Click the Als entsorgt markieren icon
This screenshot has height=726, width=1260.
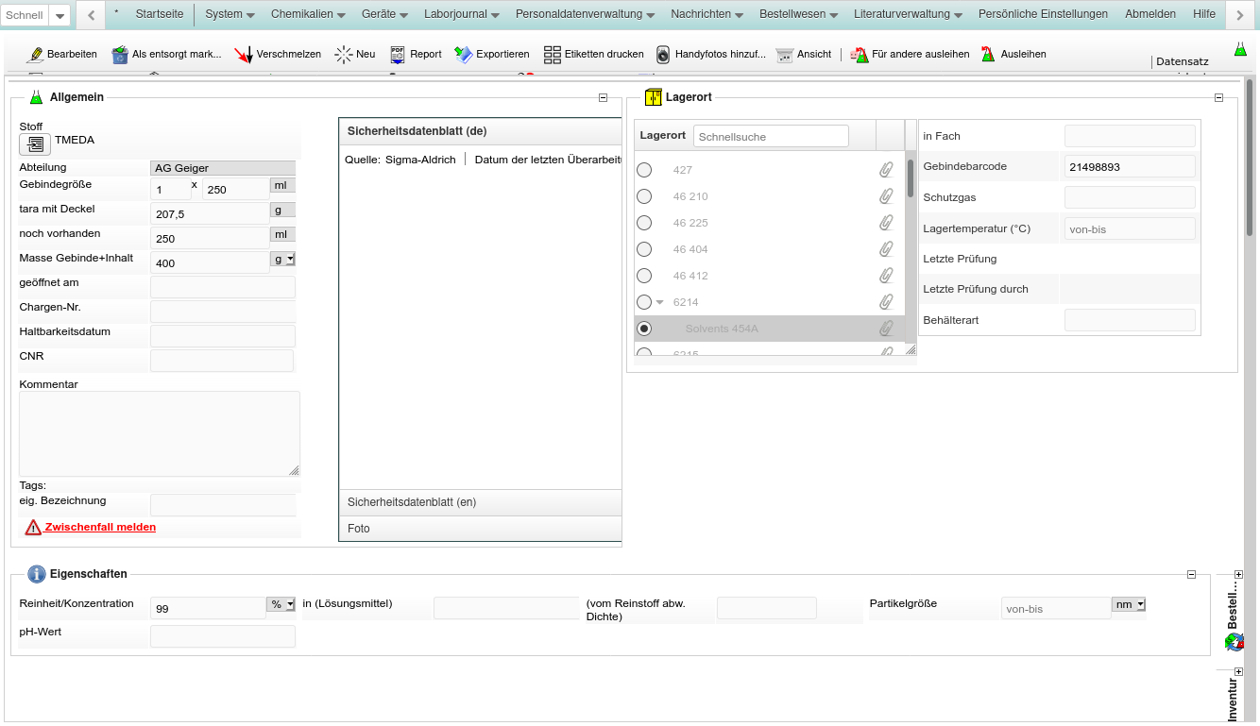(120, 55)
